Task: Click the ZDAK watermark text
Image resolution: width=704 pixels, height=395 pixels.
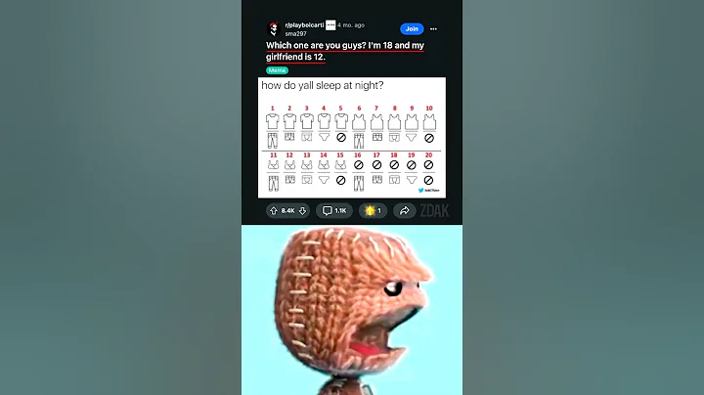Action: pyautogui.click(x=434, y=210)
